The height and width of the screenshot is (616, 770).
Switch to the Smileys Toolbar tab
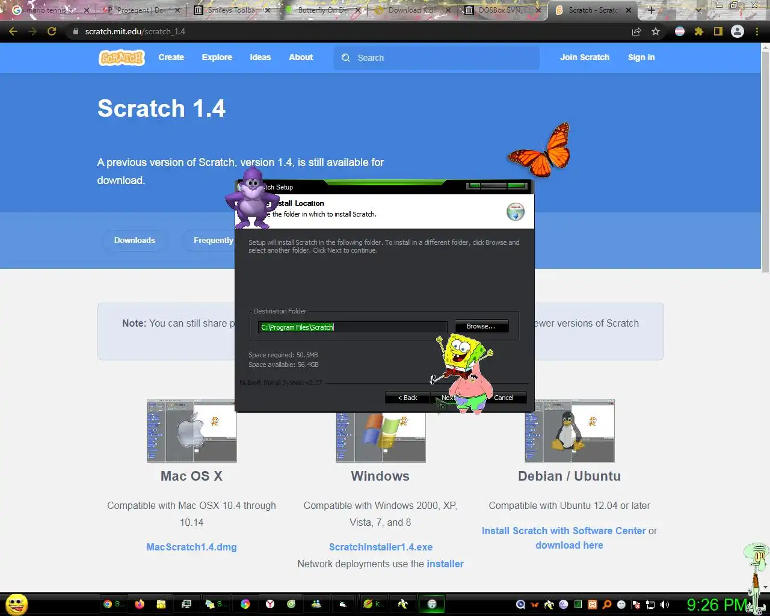click(x=232, y=10)
